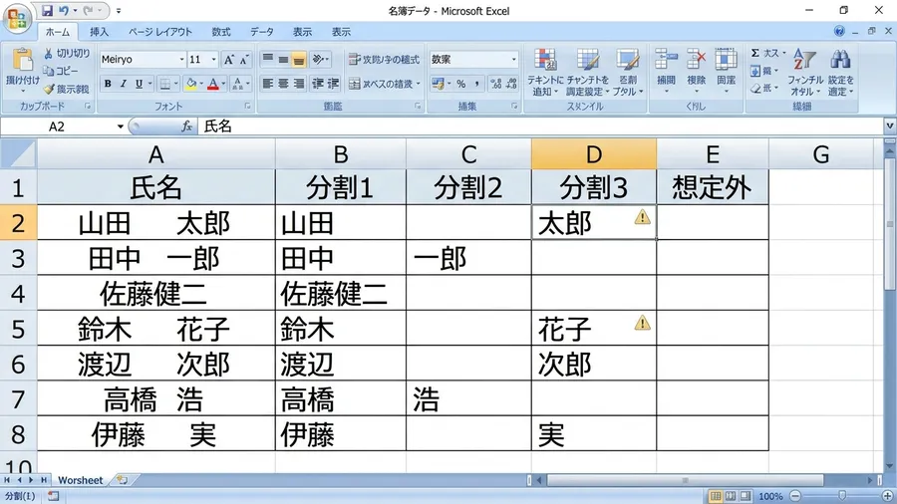This screenshot has height=504, width=897.
Task: Toggle highlighted bottom align button
Action: click(x=299, y=59)
